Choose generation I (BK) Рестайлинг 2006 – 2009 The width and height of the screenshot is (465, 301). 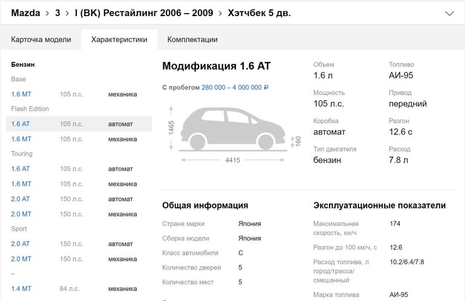click(x=143, y=13)
